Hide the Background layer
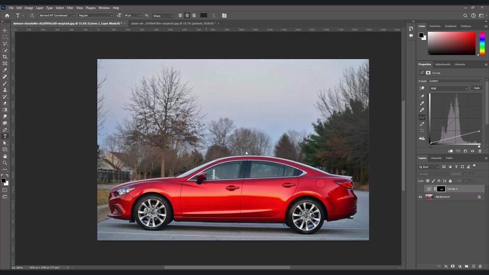 [421, 197]
